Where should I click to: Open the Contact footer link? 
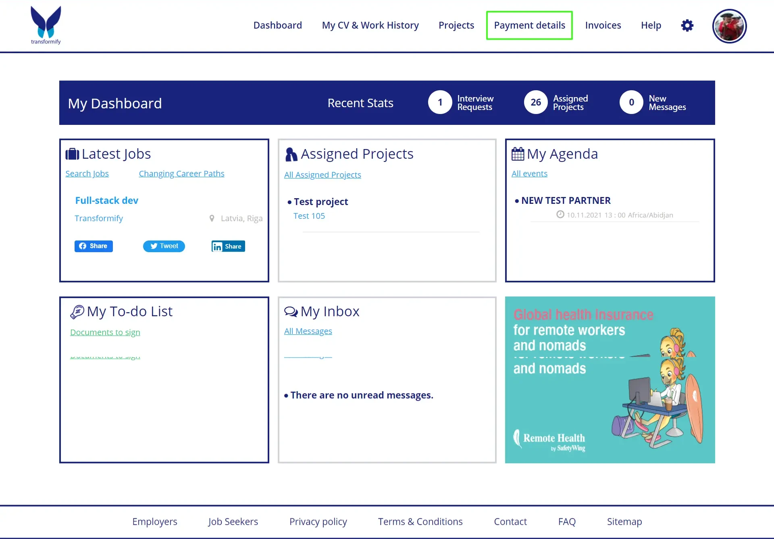(510, 522)
